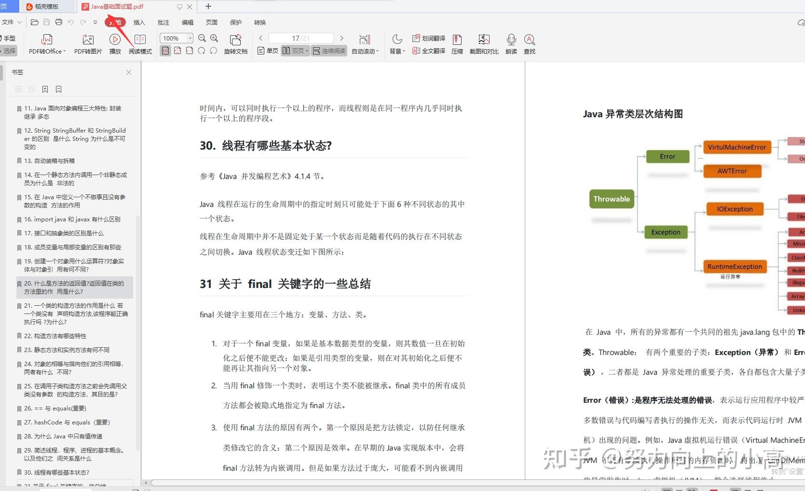Open the 编辑 edit tab

[x=188, y=23]
